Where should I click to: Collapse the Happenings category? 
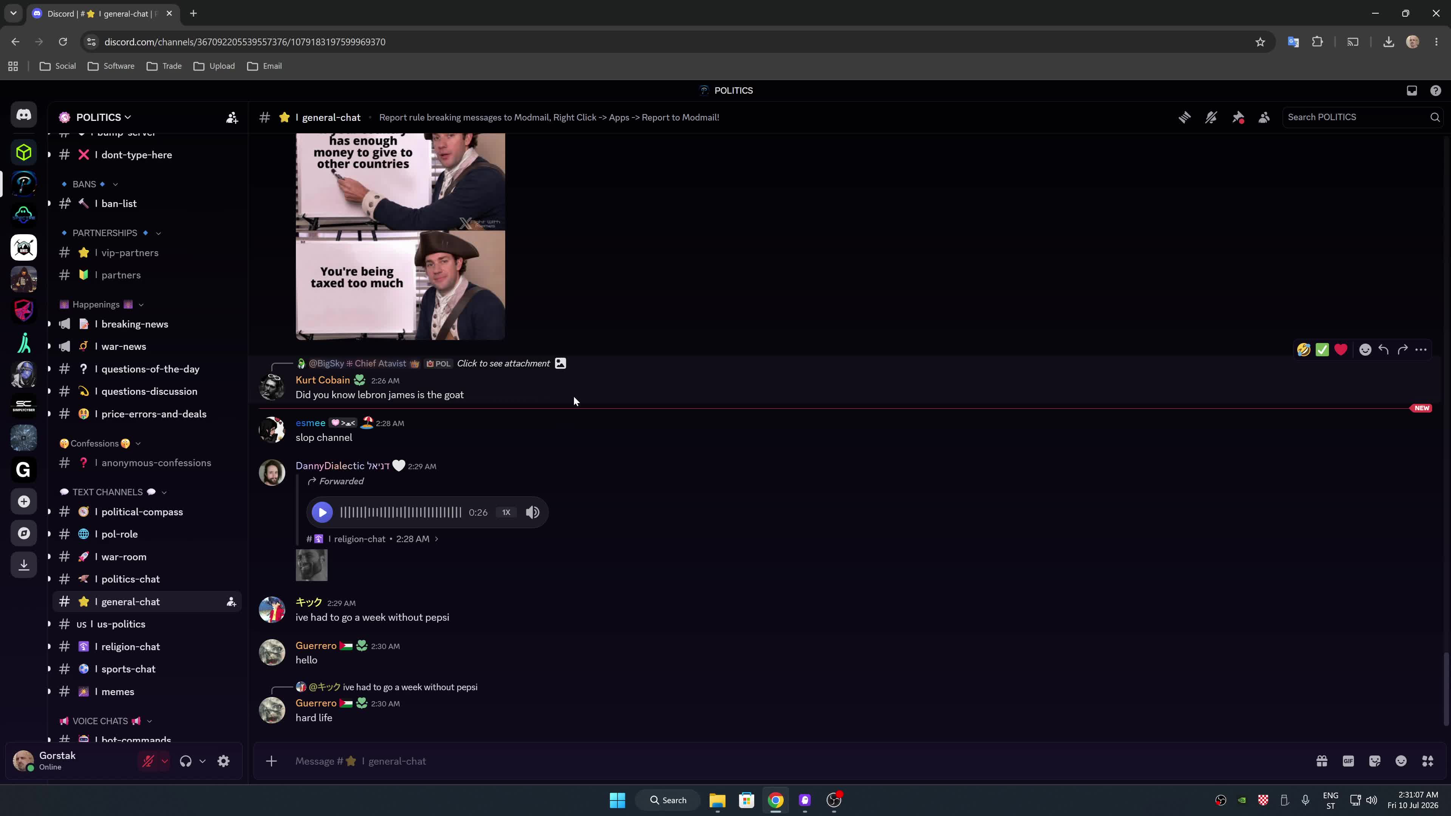pyautogui.click(x=101, y=304)
